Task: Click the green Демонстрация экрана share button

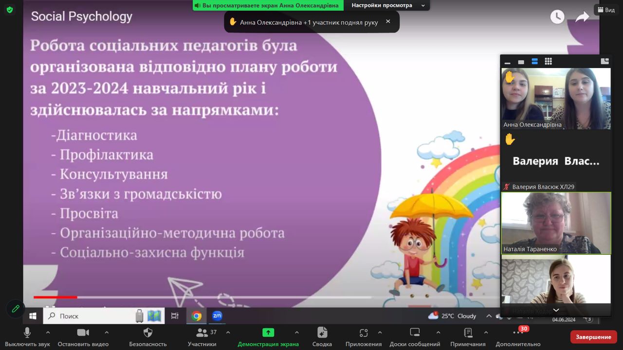Action: point(268,337)
